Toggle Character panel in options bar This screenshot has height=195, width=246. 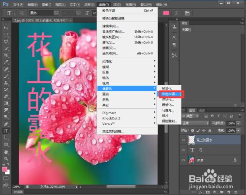(x=187, y=13)
